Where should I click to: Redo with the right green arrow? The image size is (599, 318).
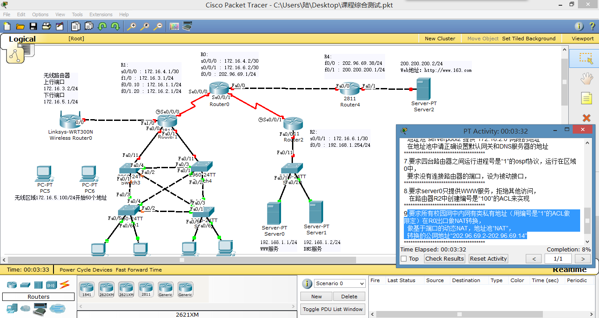[115, 26]
